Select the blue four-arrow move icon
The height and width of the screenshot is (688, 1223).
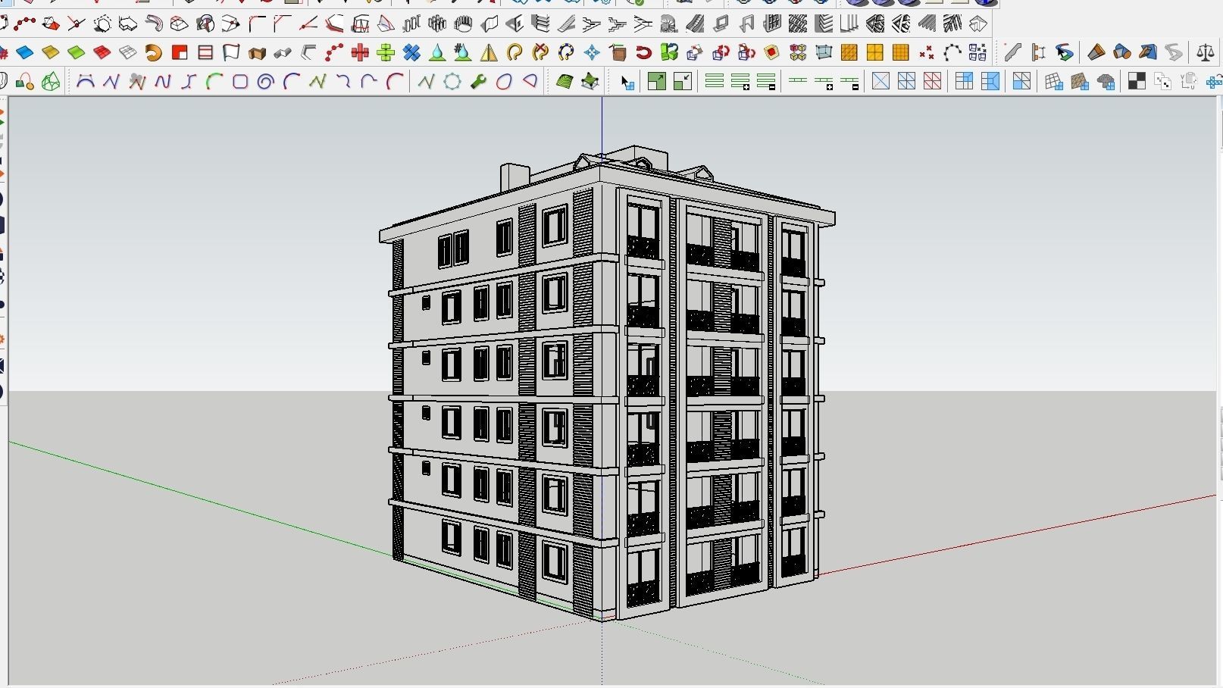(x=592, y=53)
